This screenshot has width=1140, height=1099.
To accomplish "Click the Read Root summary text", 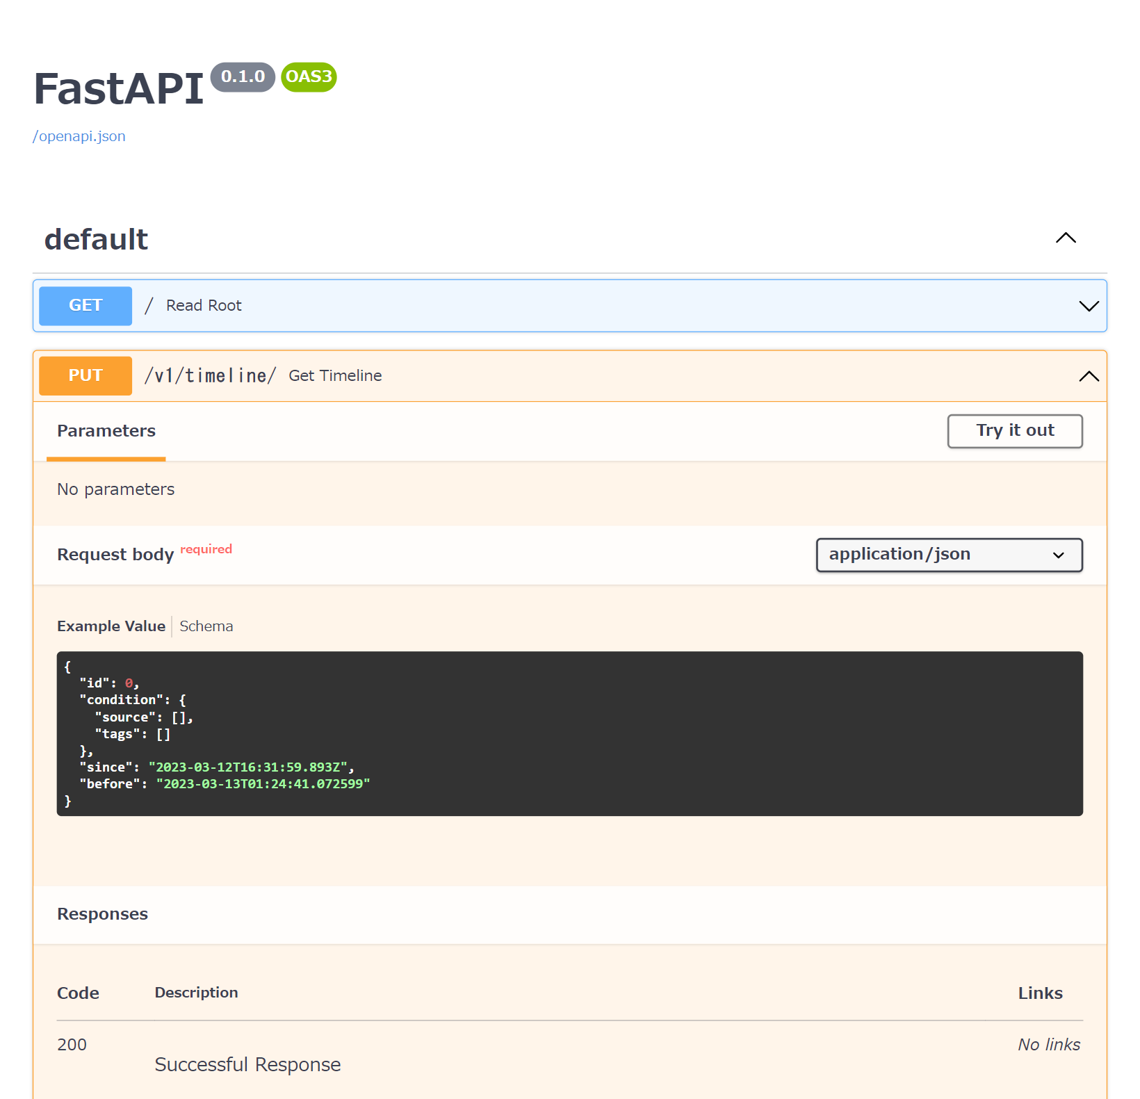I will (204, 306).
